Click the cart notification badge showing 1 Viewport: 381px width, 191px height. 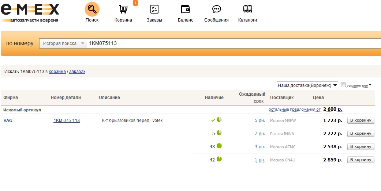pyautogui.click(x=135, y=3)
